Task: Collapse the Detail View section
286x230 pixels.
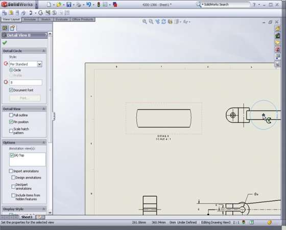Action: 43,109
